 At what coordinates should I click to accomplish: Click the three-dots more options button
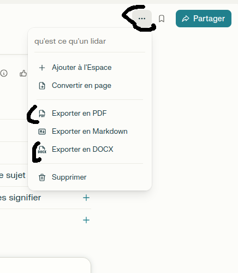click(x=142, y=19)
